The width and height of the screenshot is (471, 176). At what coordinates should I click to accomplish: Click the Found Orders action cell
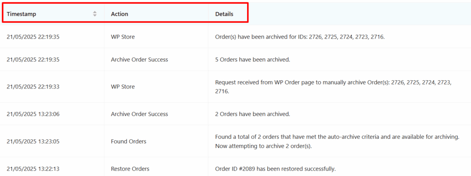coord(129,141)
